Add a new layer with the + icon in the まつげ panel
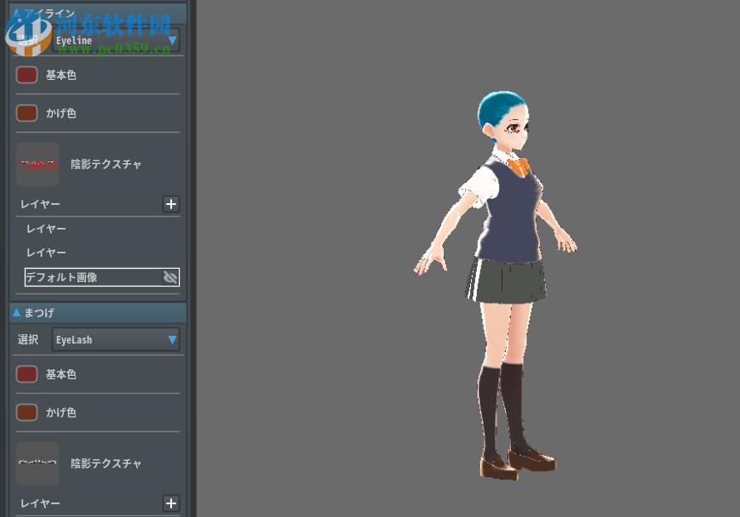 tap(170, 503)
